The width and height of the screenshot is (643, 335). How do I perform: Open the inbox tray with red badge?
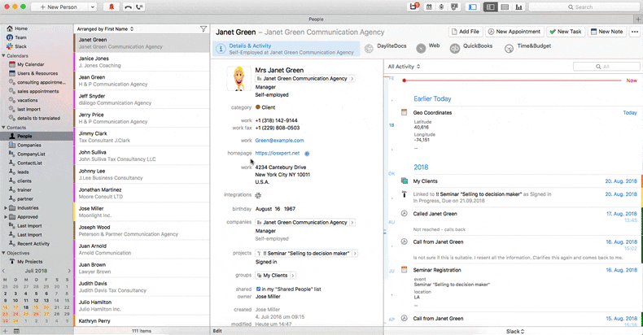tap(414, 7)
